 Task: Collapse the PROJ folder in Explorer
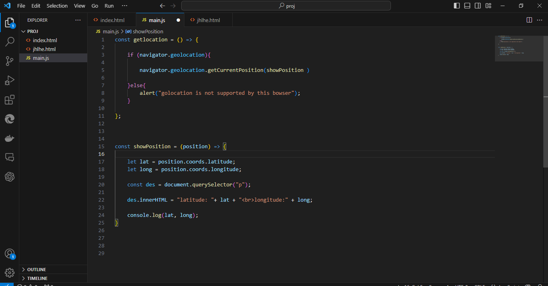click(x=32, y=31)
